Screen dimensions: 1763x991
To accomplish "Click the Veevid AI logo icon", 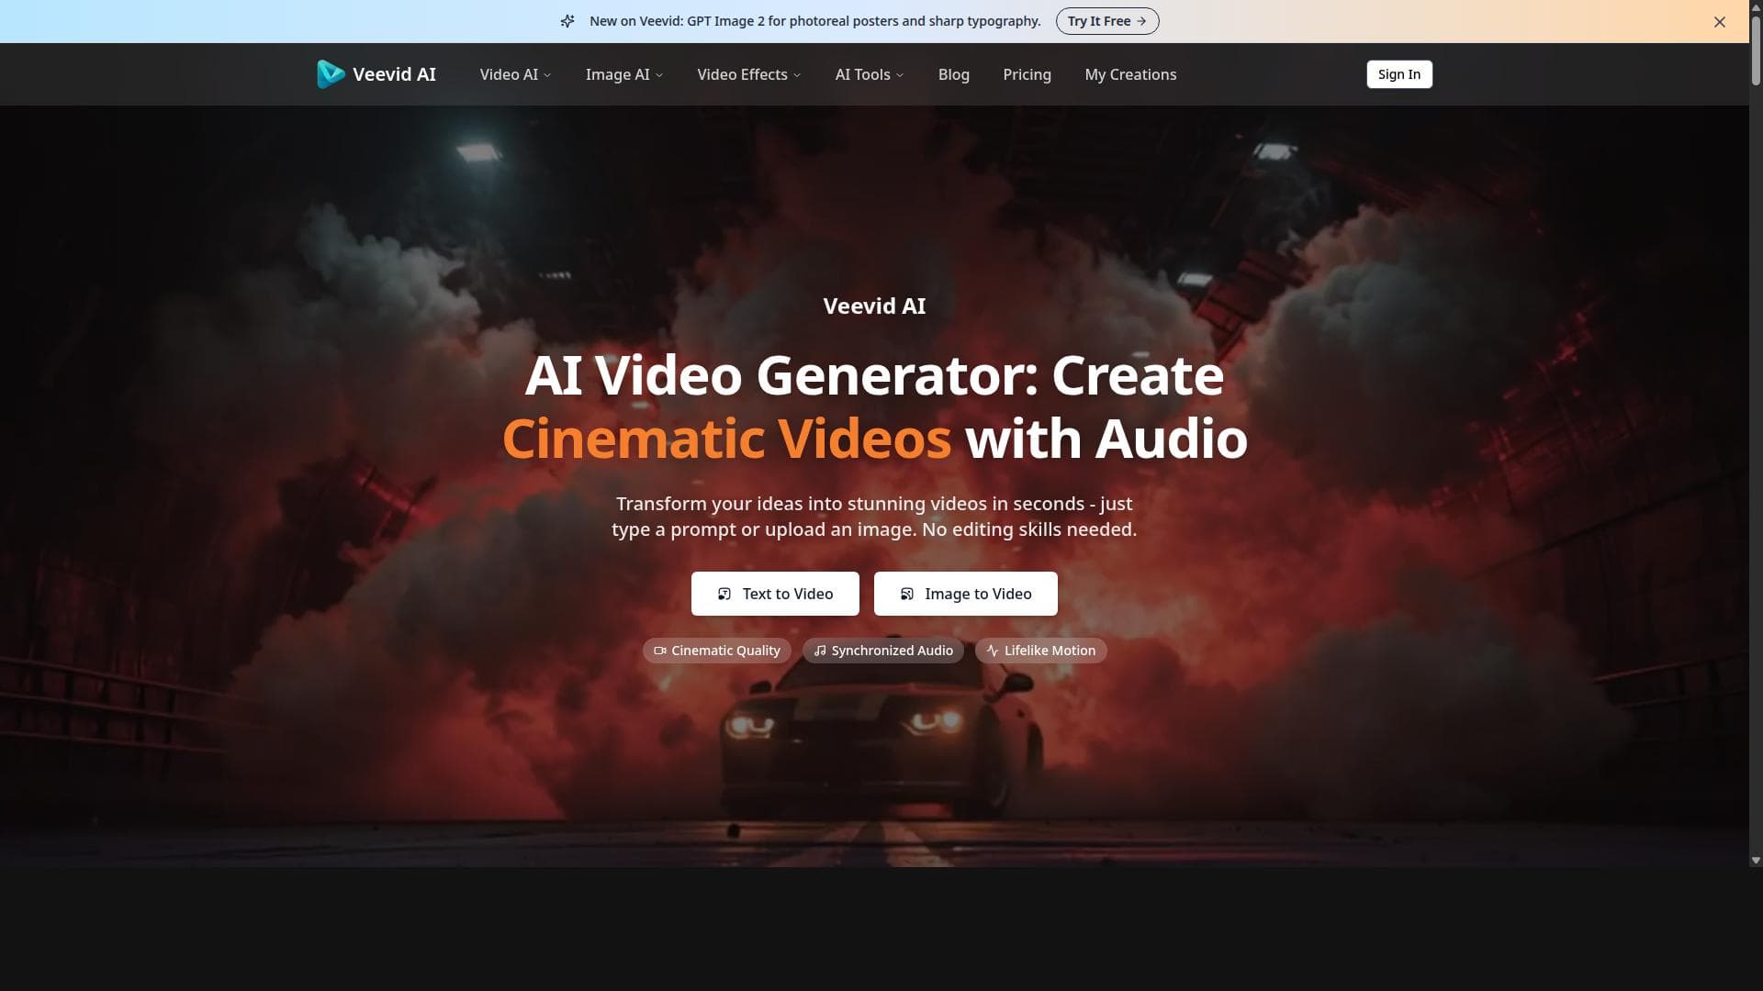I will pyautogui.click(x=331, y=74).
